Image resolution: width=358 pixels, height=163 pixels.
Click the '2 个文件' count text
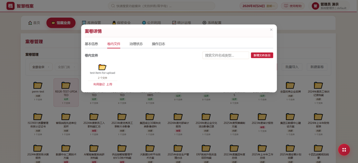pyautogui.click(x=102, y=78)
